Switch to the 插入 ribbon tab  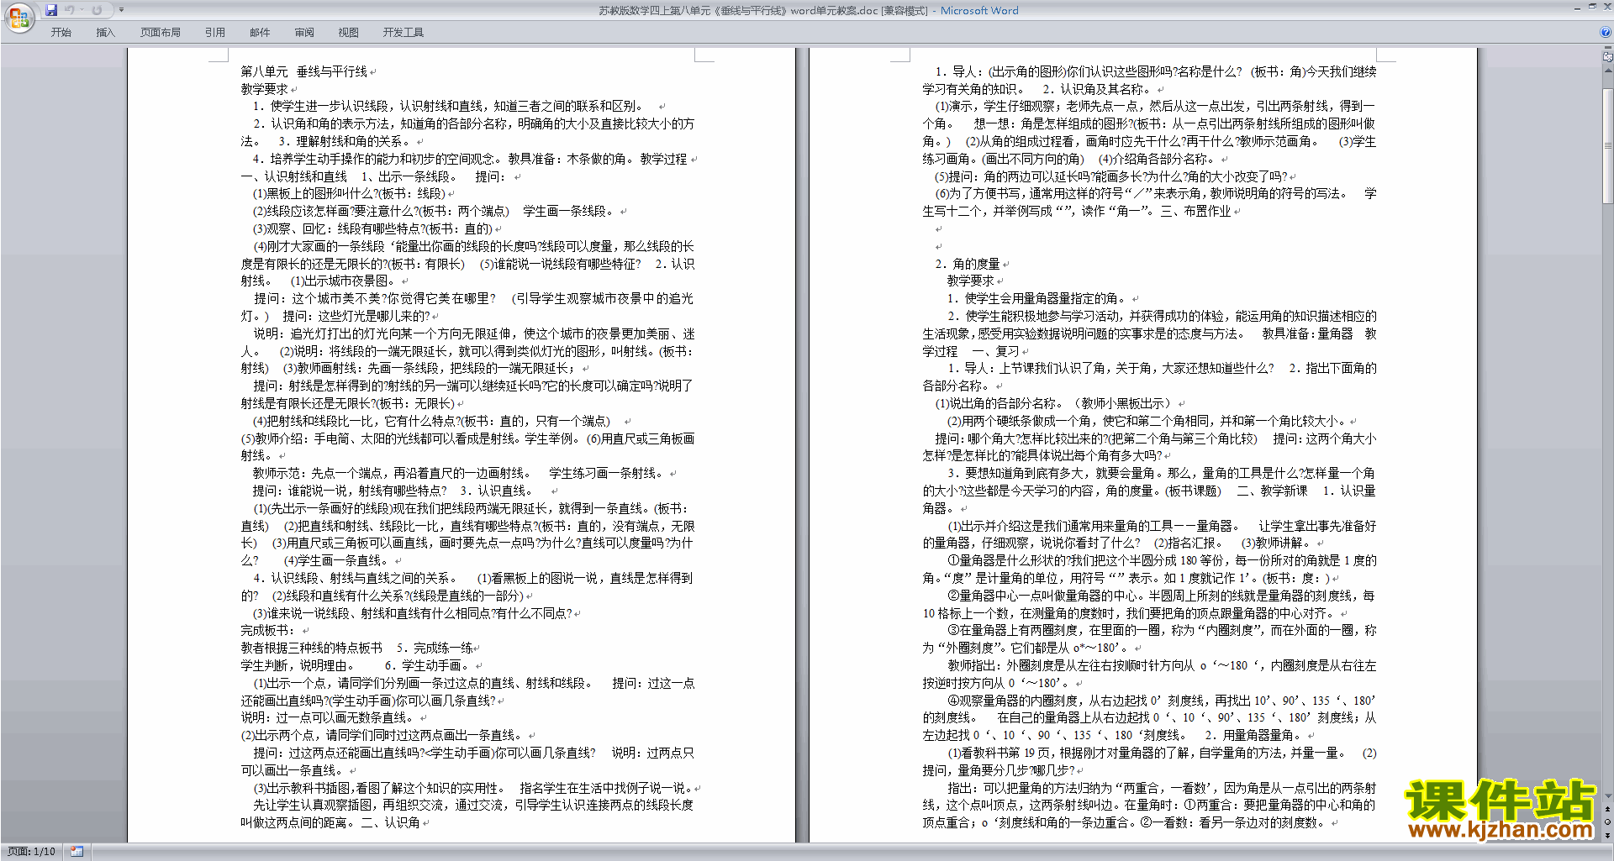105,33
